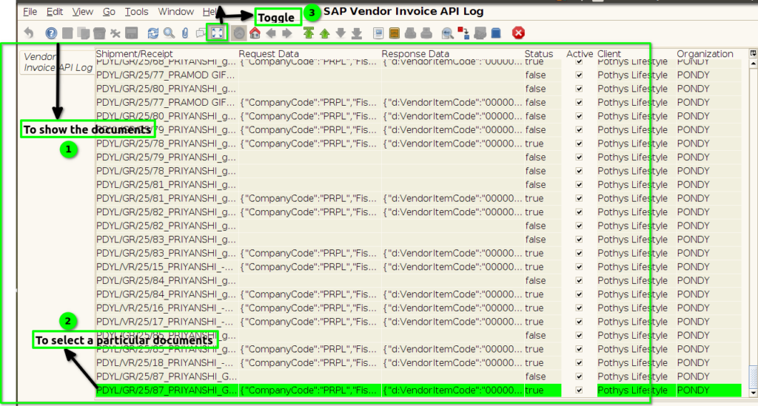Viewport: 758px width, 406px height.
Task: Sort by Request Data column header
Action: 309,53
